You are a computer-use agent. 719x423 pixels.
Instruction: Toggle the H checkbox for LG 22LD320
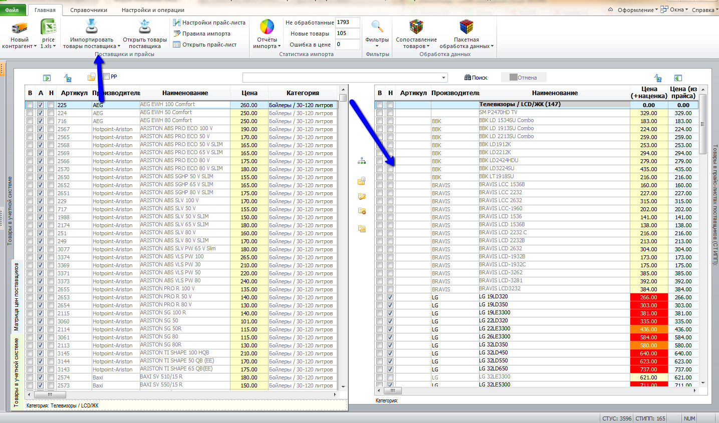390,321
